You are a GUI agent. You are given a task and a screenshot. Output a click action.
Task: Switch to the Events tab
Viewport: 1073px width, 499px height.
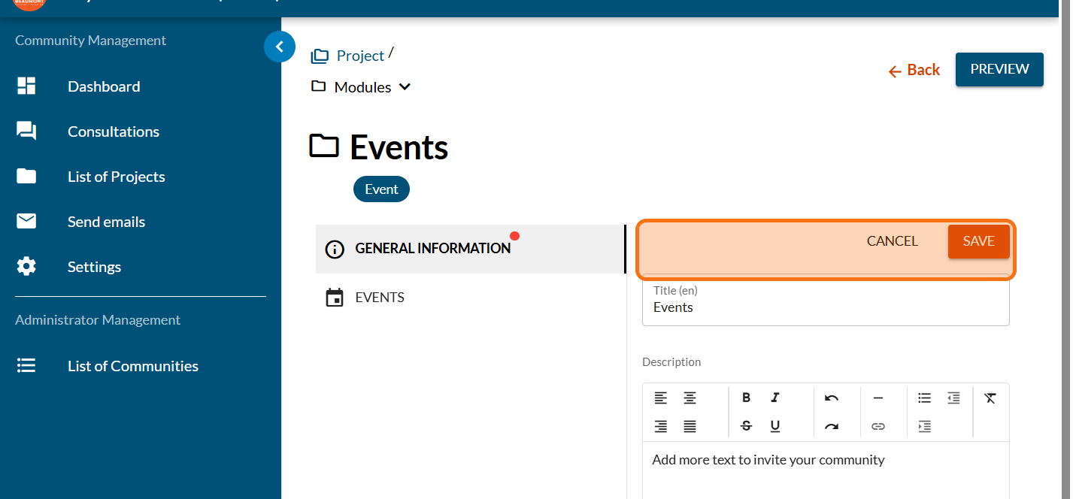click(380, 298)
